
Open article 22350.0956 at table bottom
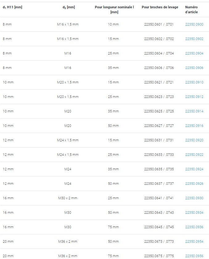click(x=194, y=256)
